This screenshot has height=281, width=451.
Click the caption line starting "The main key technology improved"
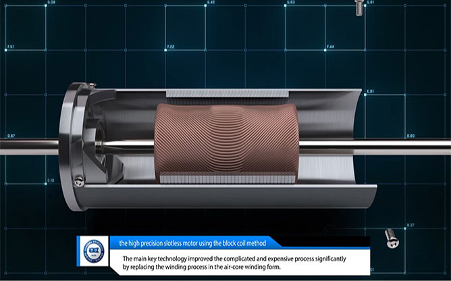tap(234, 259)
